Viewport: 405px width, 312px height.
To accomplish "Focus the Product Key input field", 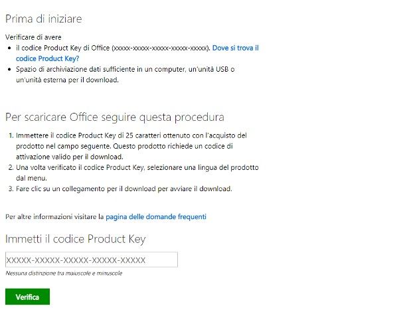I will tap(91, 260).
